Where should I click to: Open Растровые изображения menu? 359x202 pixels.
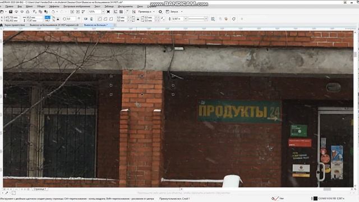pos(77,6)
